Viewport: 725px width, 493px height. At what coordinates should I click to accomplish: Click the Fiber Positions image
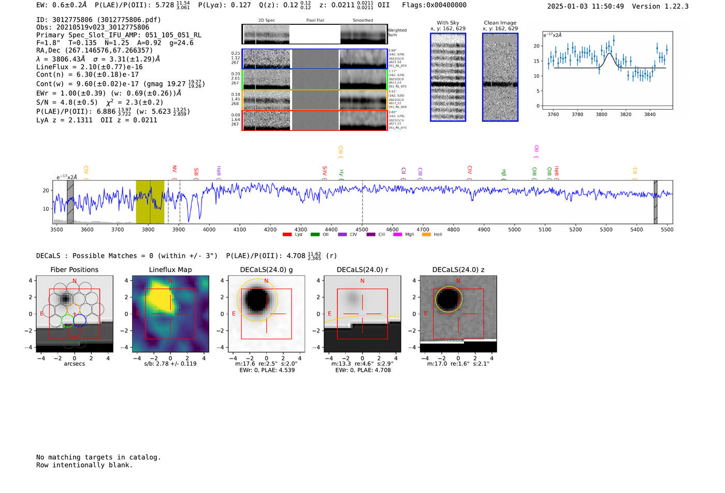(75, 314)
